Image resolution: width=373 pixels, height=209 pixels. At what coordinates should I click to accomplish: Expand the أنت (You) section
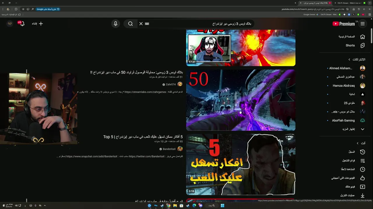361,143
